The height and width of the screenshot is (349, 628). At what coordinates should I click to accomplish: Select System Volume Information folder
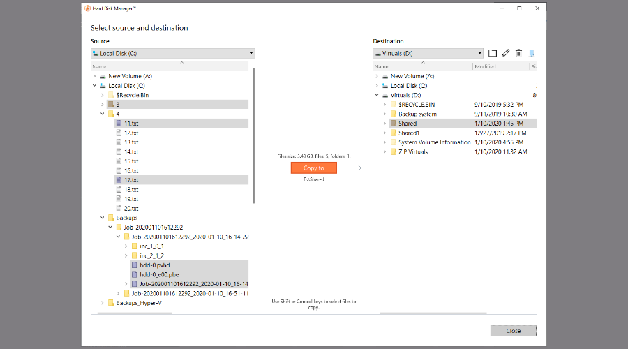coord(434,142)
